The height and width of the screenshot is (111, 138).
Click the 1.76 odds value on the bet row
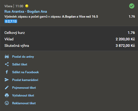[132, 17]
